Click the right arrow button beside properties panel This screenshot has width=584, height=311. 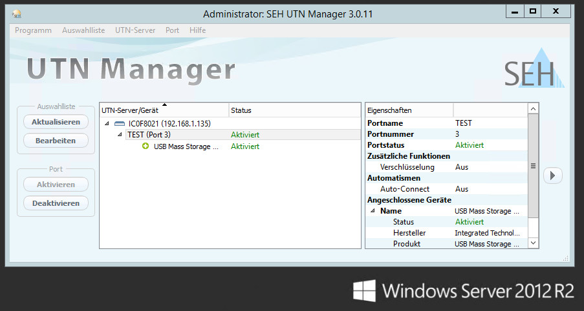tap(553, 176)
